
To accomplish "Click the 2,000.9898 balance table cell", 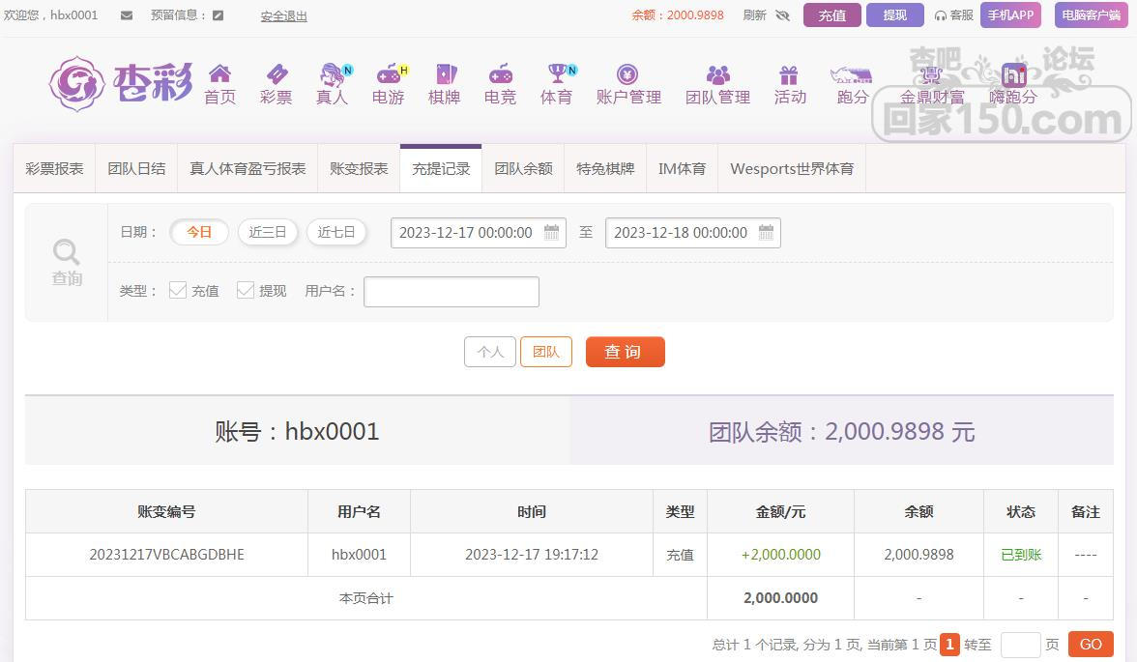I will [x=918, y=555].
